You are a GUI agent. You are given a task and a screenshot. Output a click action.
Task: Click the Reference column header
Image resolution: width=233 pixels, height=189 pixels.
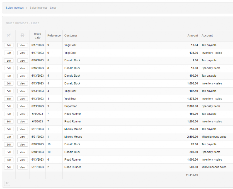(54, 36)
